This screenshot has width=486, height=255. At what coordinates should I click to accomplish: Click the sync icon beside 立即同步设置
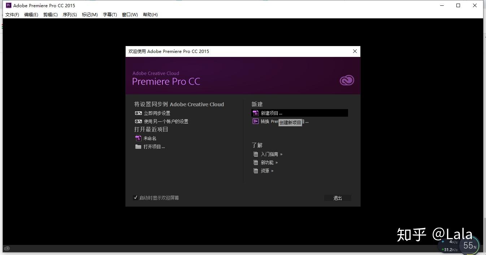click(x=138, y=113)
